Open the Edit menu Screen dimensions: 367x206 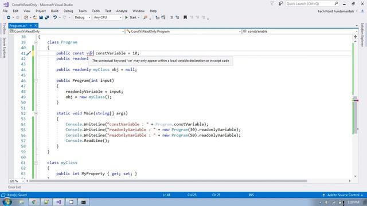tap(15, 11)
